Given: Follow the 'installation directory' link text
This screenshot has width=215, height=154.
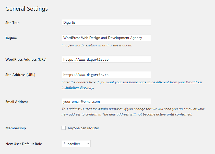Looking at the screenshot, I should pos(77,87).
